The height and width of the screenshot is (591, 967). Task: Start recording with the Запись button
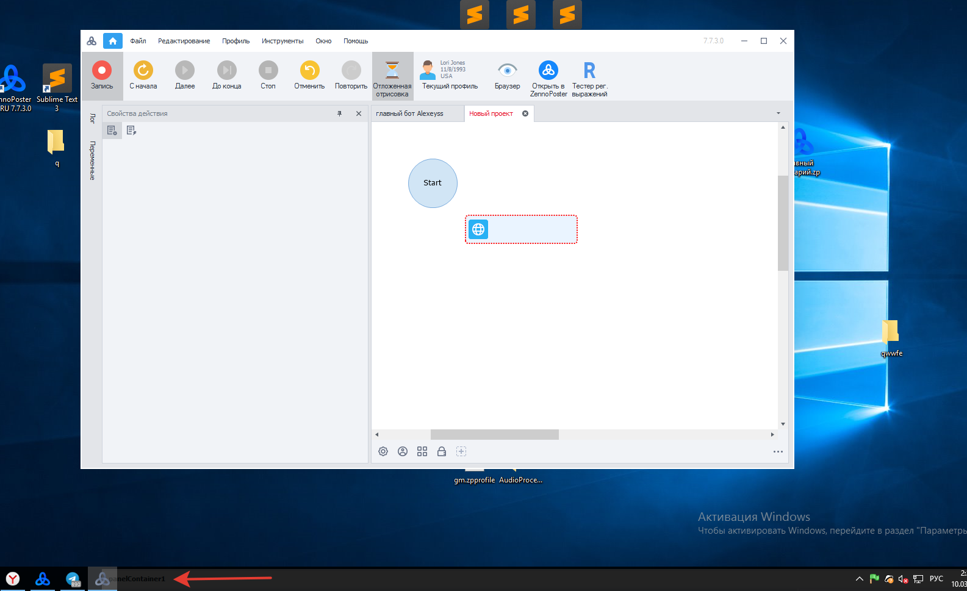(x=102, y=76)
